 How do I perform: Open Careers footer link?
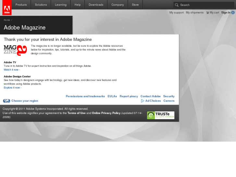click(169, 101)
